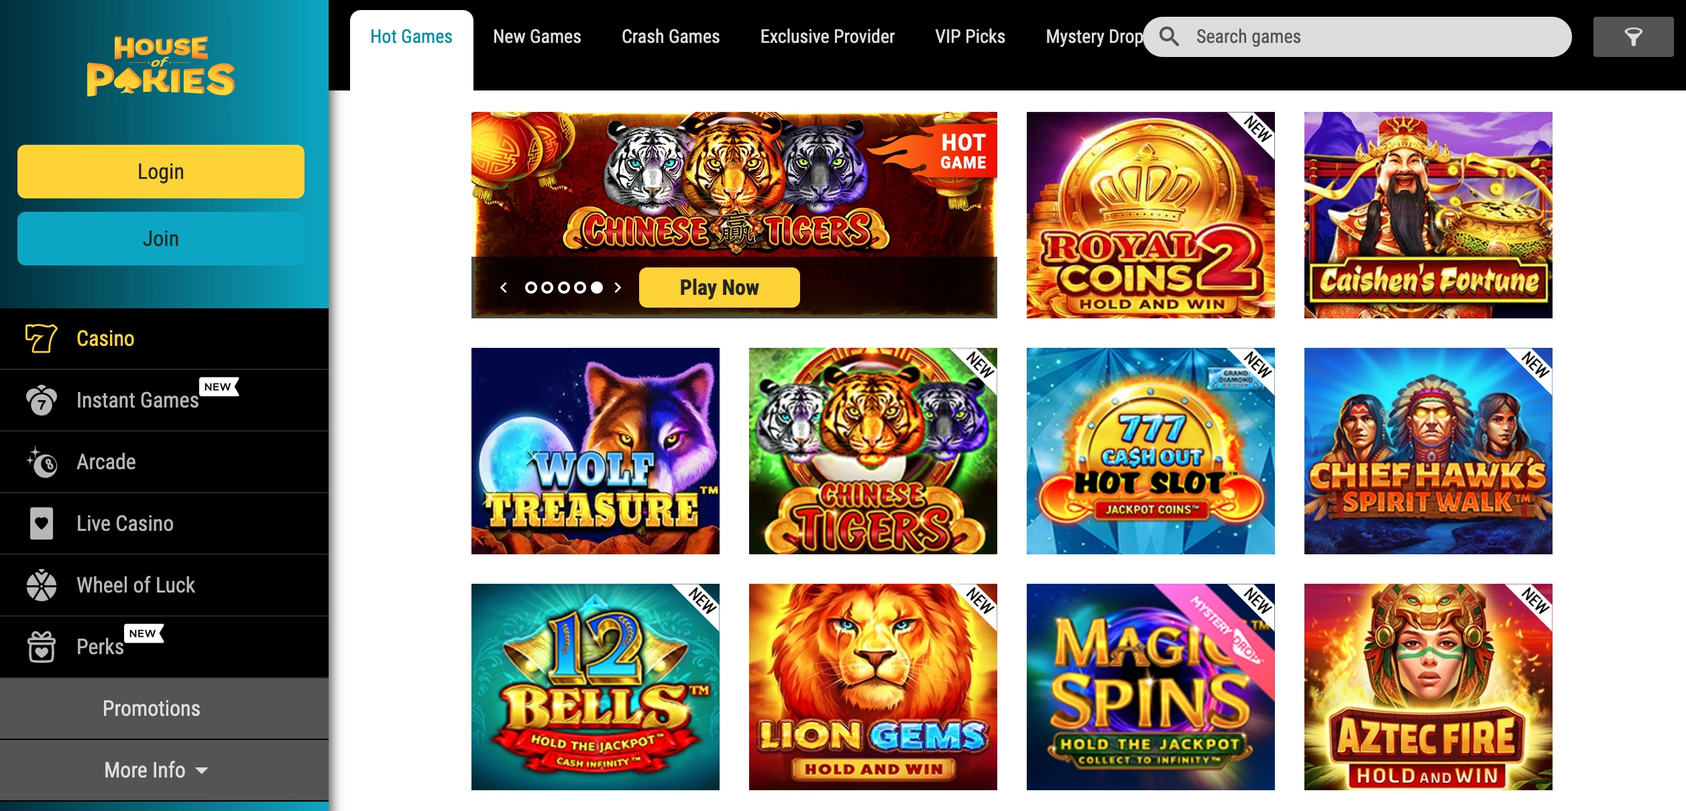Screen dimensions: 1686x811
Task: Go to the Live Casino card icon
Action: pyautogui.click(x=42, y=523)
